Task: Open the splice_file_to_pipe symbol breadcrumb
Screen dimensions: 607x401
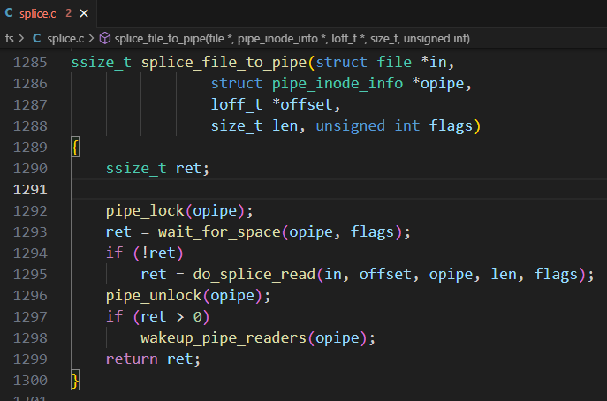Action: tap(292, 38)
